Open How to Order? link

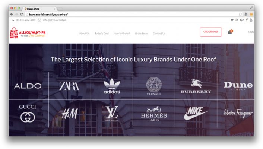click(x=122, y=34)
